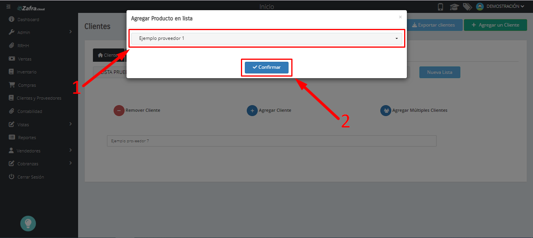Click the Agregar Múltiples Clientes label
This screenshot has height=238, width=533.
420,110
